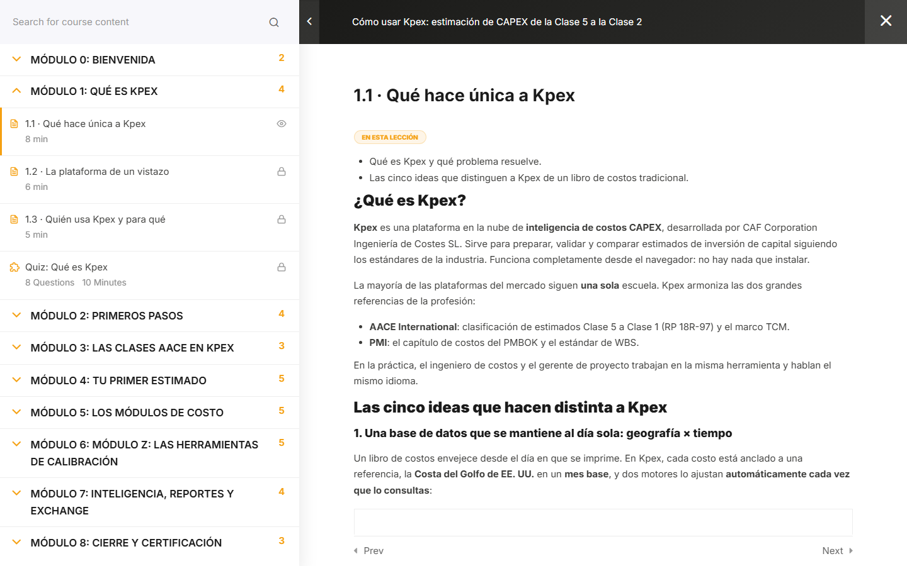
Task: Click heading 'Las cinco ideas que hacen distinta a Kpex'
Action: tap(510, 408)
